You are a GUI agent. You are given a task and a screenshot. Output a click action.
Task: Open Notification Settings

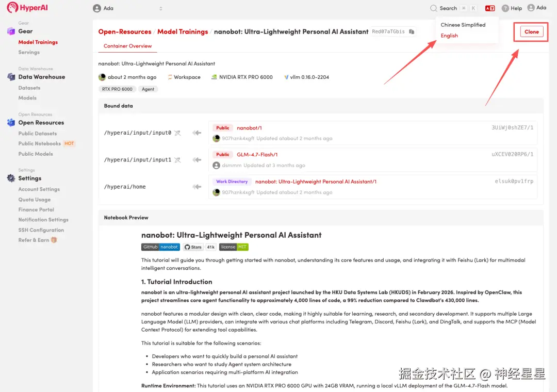tap(43, 220)
